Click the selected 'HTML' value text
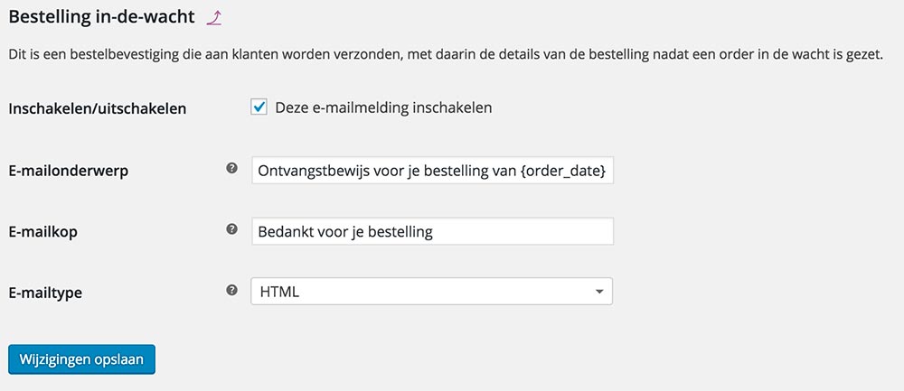This screenshot has height=391, width=904. [279, 292]
